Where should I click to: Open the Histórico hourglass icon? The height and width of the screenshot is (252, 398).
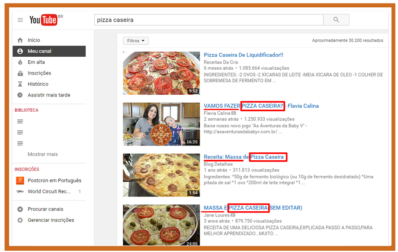20,84
